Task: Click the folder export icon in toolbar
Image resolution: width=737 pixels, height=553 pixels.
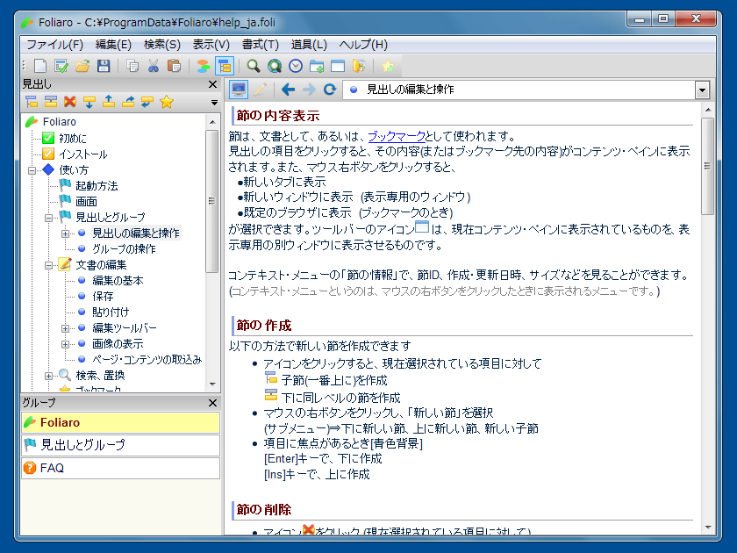Action: tap(359, 66)
